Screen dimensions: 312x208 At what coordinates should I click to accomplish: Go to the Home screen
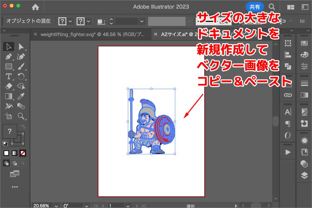click(35, 7)
